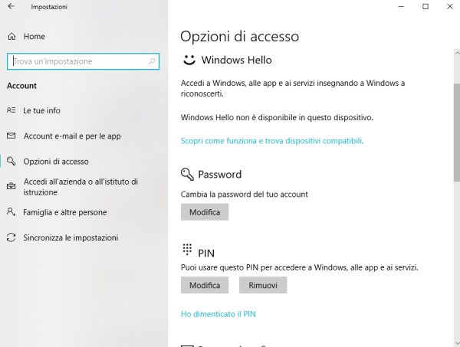The height and width of the screenshot is (347, 460).
Task: Follow Scopri come funziona compatible devices link
Action: (271, 141)
